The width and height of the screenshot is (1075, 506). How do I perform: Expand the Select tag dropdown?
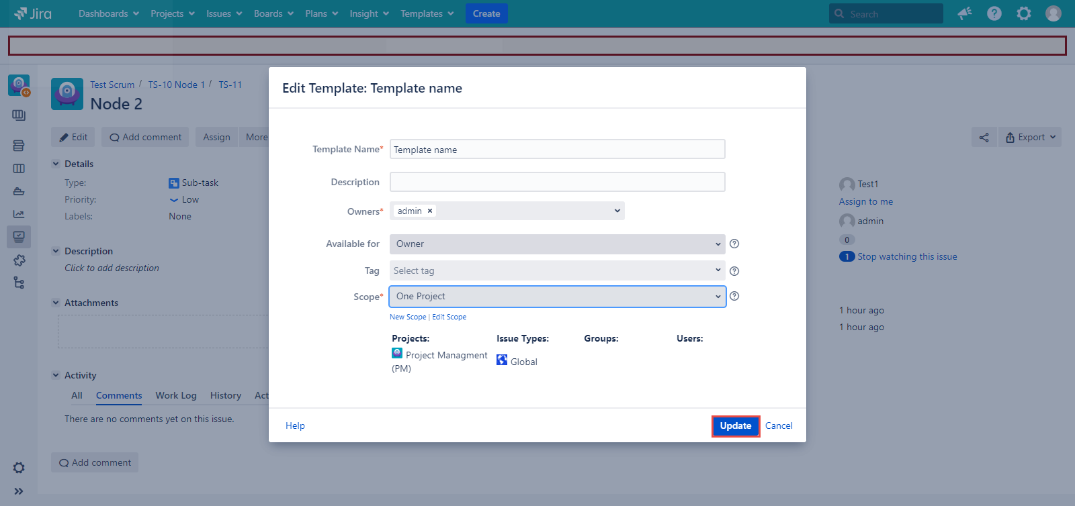coord(557,270)
